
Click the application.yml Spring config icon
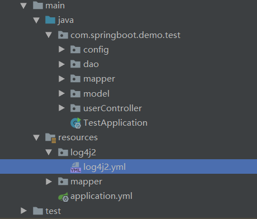click(63, 197)
